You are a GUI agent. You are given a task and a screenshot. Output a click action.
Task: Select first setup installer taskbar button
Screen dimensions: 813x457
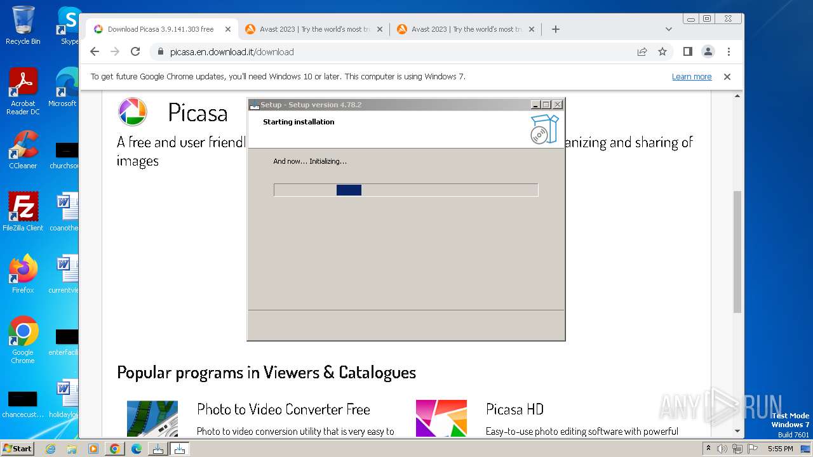pos(157,449)
